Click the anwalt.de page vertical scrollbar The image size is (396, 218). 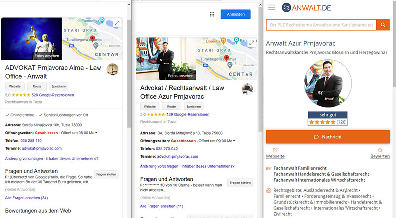394,43
